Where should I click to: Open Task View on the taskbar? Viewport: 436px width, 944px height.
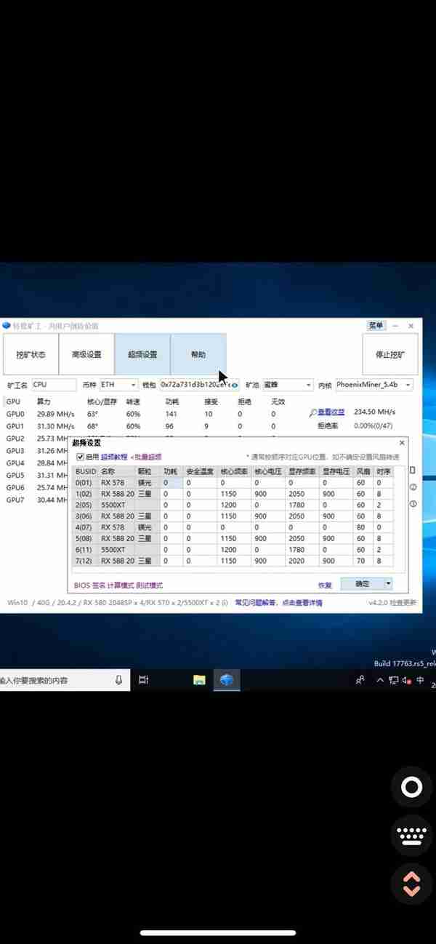144,680
